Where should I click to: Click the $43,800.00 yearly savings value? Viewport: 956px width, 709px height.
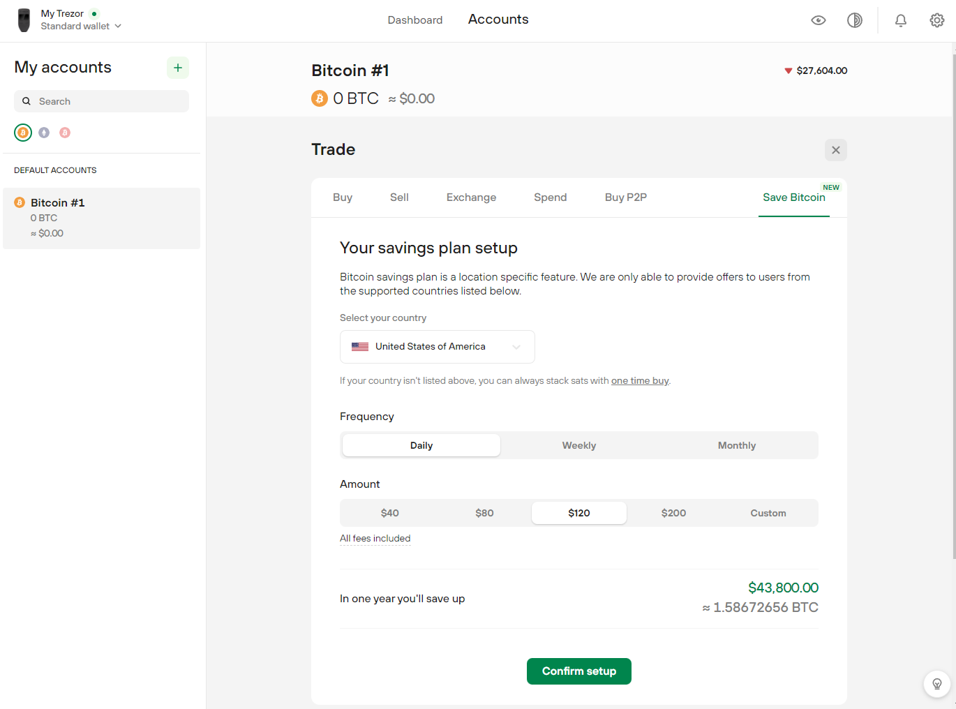(x=783, y=588)
